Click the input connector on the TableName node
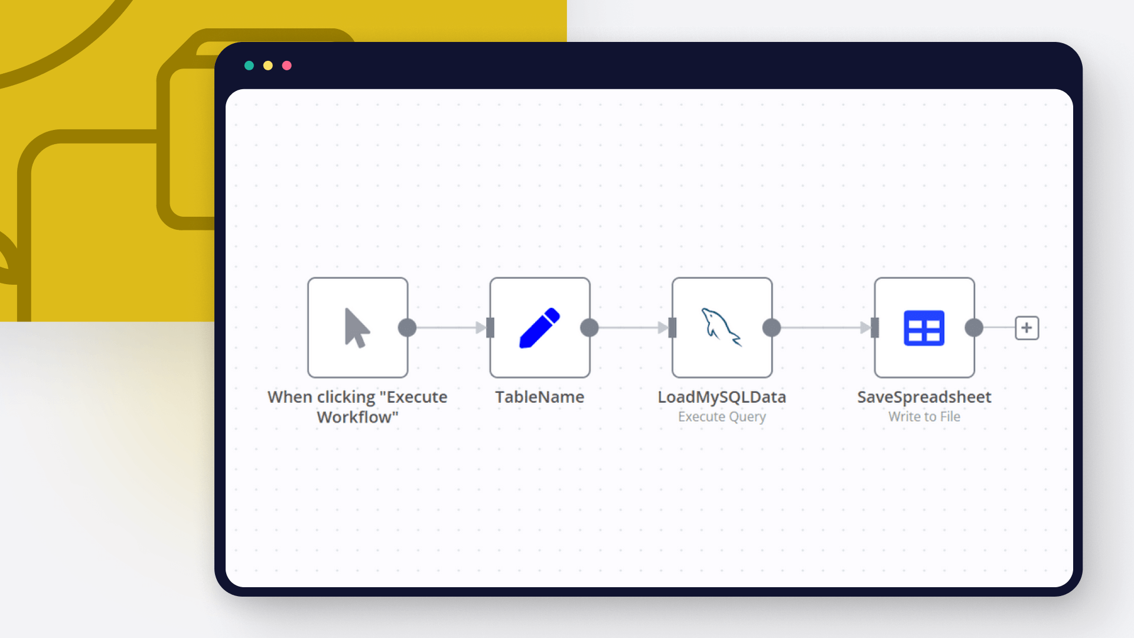 490,327
